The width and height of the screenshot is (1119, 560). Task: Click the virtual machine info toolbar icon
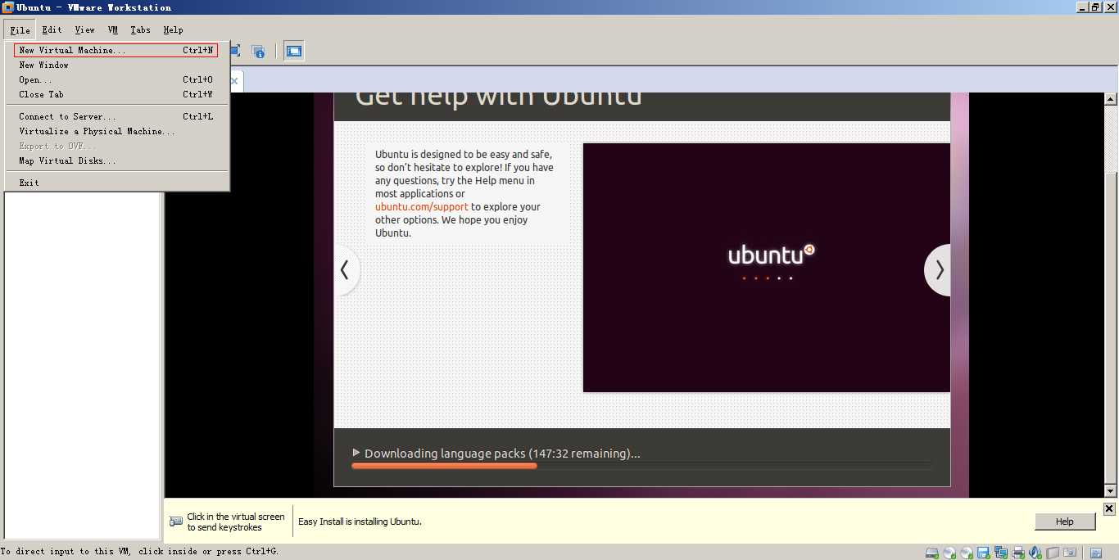(258, 51)
